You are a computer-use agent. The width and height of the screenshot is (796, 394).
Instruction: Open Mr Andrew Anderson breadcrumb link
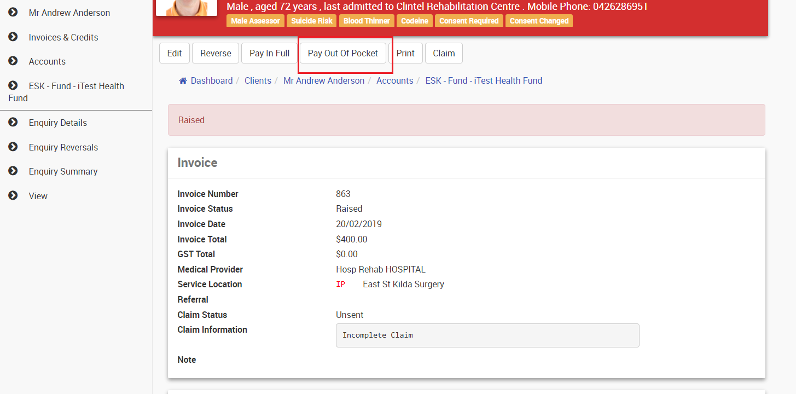click(x=324, y=80)
